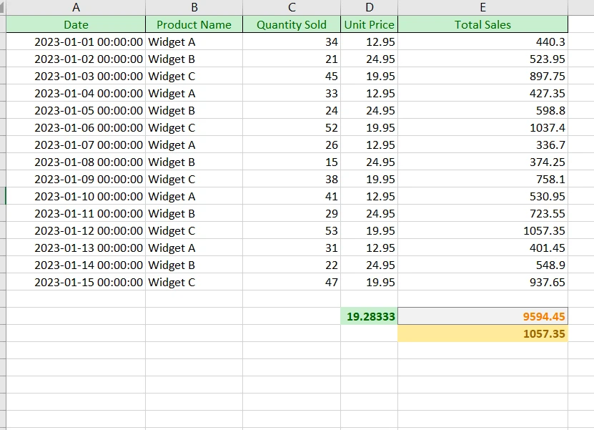Select column A header
This screenshot has height=430, width=594.
tap(76, 7)
